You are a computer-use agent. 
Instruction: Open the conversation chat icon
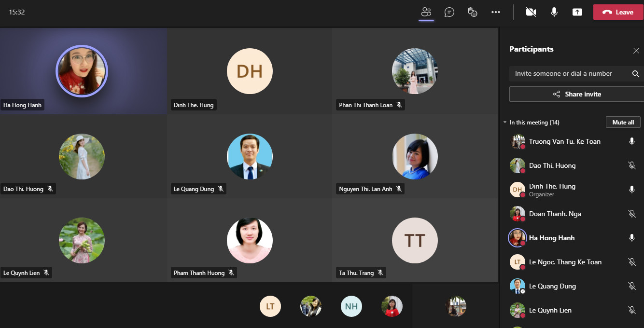click(449, 12)
